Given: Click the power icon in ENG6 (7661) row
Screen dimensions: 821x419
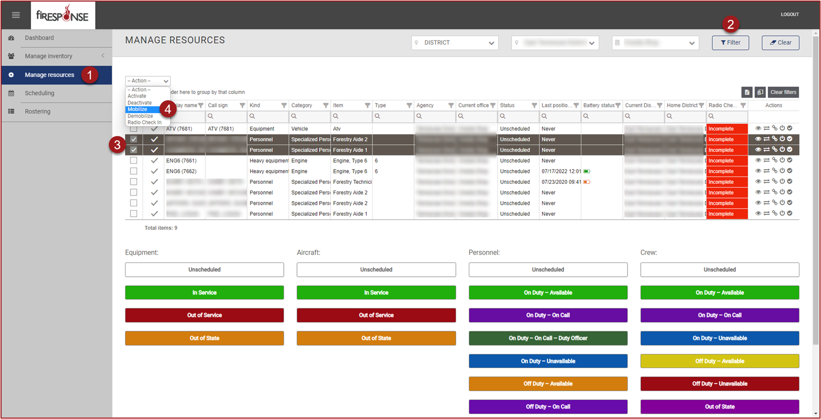Looking at the screenshot, I should pyautogui.click(x=782, y=160).
